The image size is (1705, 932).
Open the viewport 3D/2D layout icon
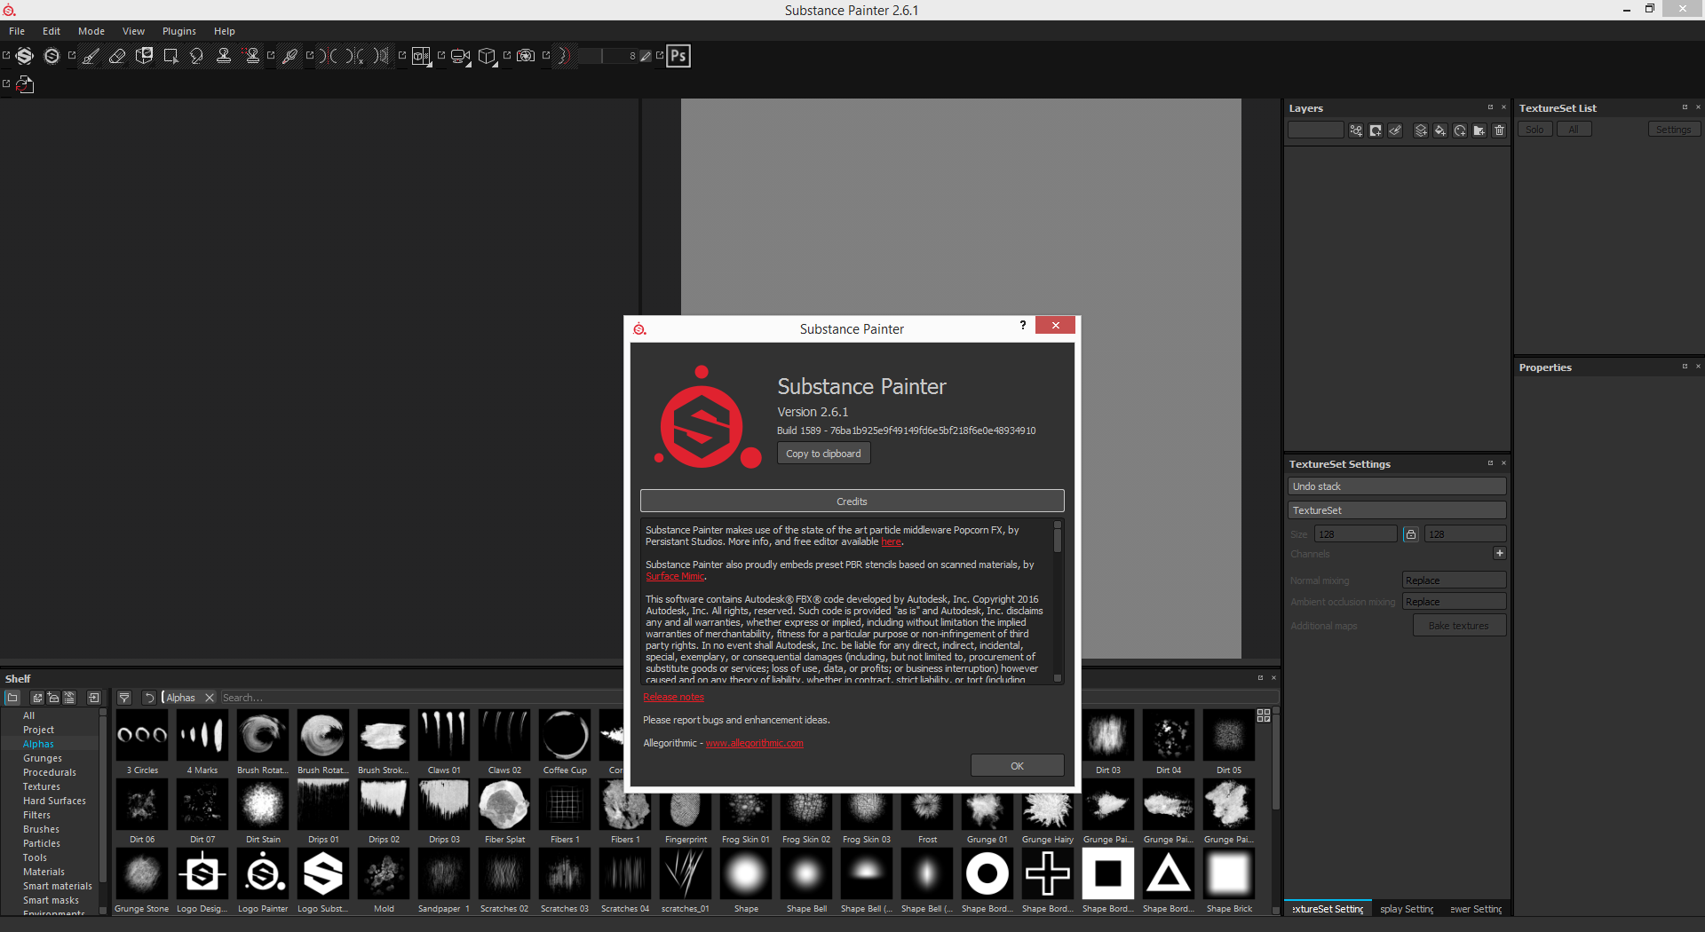click(x=422, y=56)
